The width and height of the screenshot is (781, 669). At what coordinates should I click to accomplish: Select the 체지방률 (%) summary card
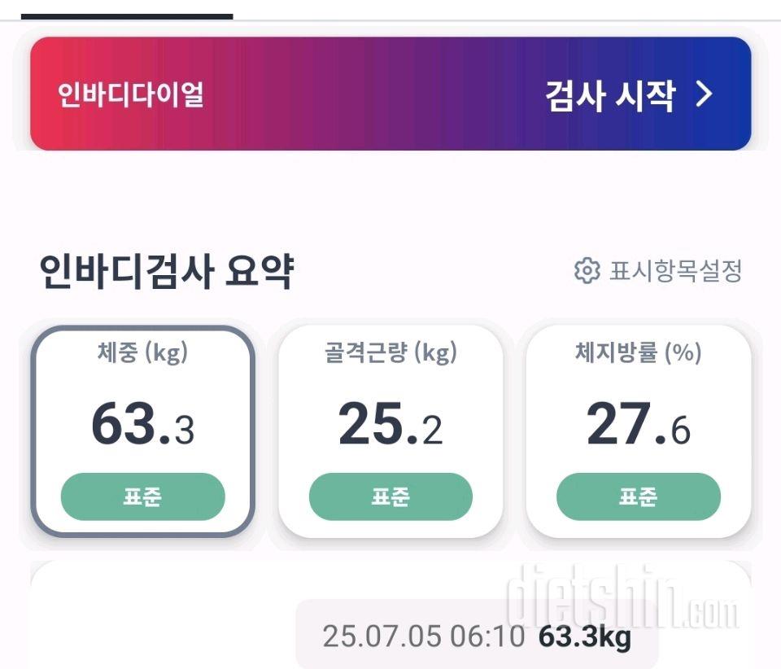coord(639,431)
